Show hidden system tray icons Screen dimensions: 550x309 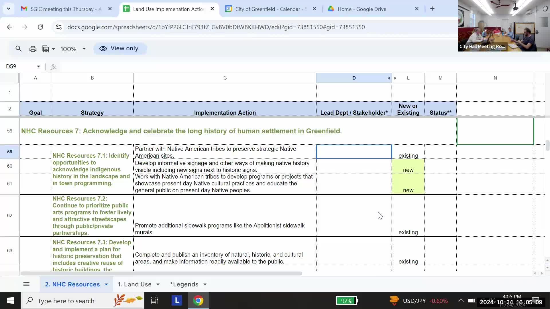tap(461, 300)
